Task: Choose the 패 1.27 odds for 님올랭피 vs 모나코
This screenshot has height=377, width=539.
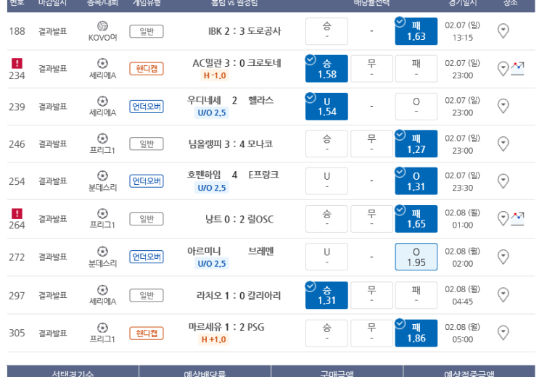Action: pyautogui.click(x=416, y=144)
